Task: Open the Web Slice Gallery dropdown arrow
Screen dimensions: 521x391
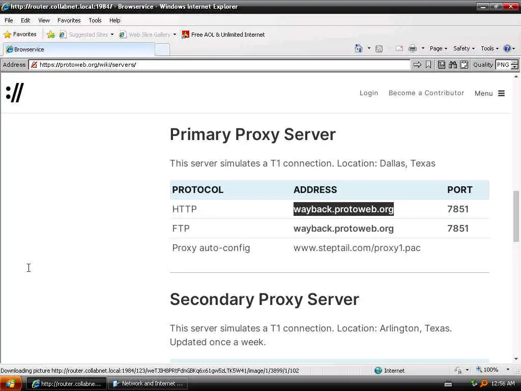Action: [x=175, y=35]
